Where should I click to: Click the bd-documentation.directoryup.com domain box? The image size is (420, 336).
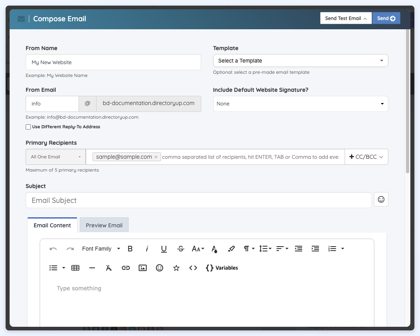149,104
